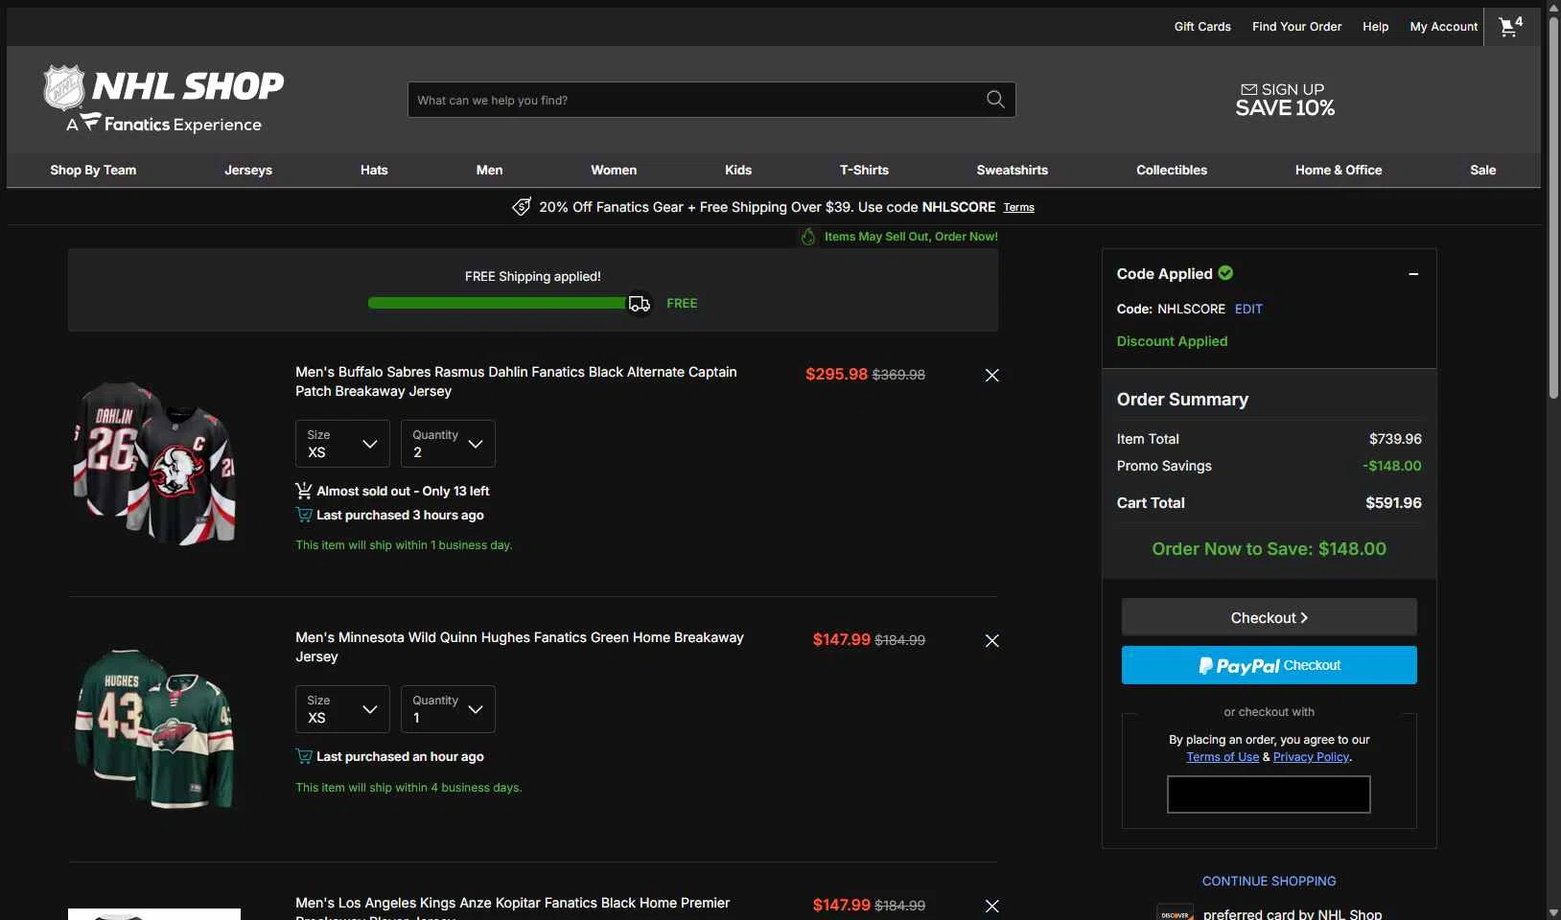
Task: Open Minnesota Wild Hughes jersey thumbnail
Action: click(154, 728)
